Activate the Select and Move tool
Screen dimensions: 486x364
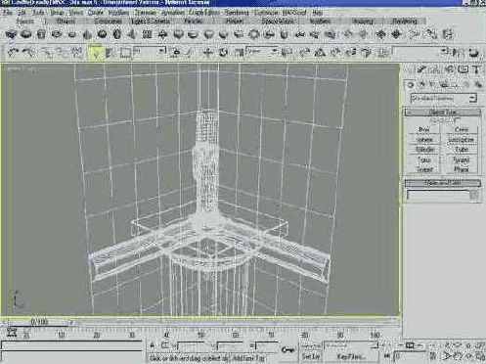[x=207, y=52]
